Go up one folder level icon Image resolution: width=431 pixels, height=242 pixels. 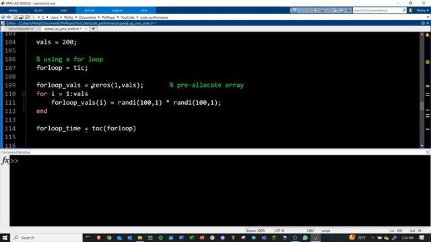(15, 17)
